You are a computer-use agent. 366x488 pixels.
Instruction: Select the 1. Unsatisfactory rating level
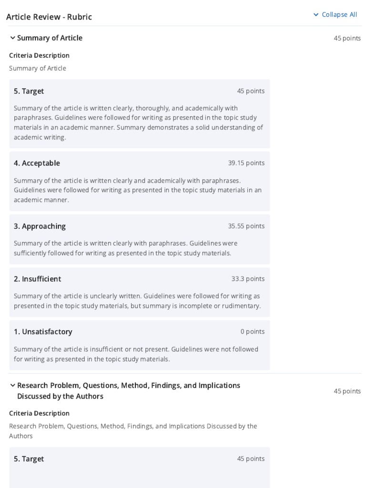(x=43, y=332)
